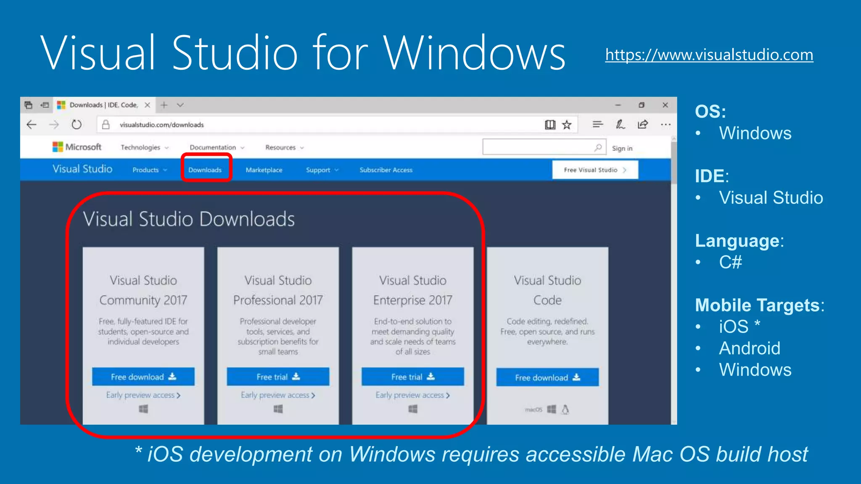Image resolution: width=861 pixels, height=484 pixels.
Task: Open Early preview access under Enterprise
Action: point(413,395)
